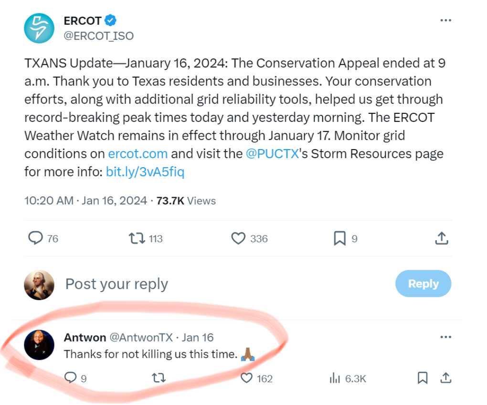
Task: Click the reply icon on ERCOT's post
Action: [36, 238]
